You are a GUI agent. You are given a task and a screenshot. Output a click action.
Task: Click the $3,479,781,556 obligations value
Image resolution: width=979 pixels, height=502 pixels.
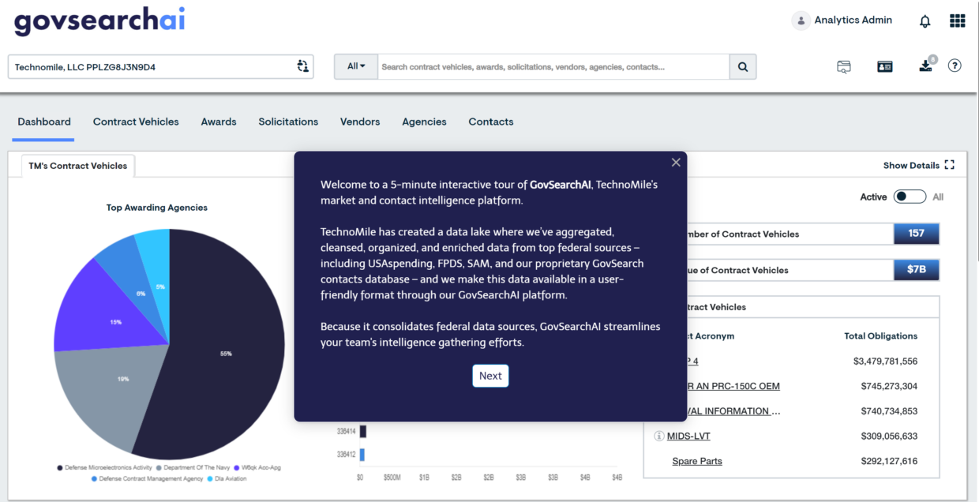click(885, 362)
